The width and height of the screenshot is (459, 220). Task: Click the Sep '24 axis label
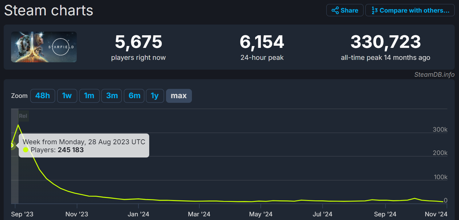click(x=385, y=214)
